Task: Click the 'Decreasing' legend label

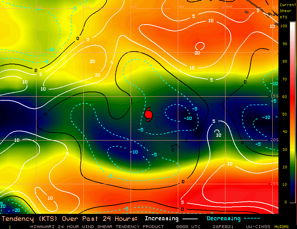Action: [x=224, y=219]
